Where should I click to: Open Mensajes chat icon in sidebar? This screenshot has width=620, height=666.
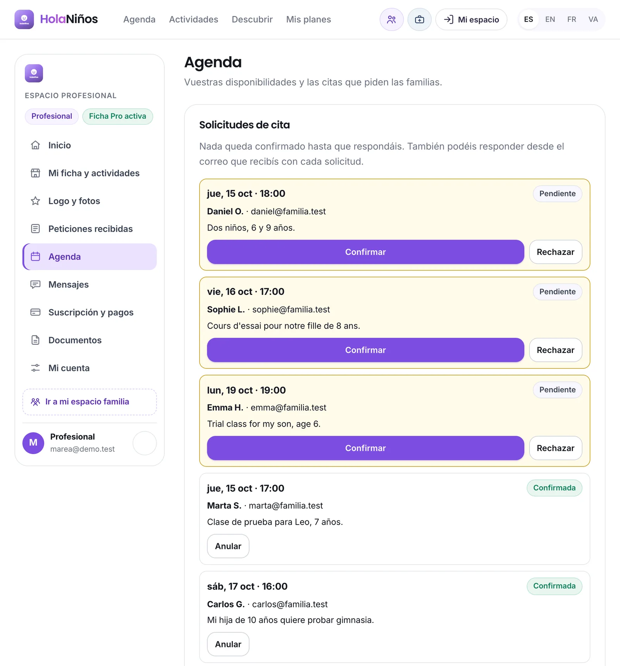tap(35, 285)
